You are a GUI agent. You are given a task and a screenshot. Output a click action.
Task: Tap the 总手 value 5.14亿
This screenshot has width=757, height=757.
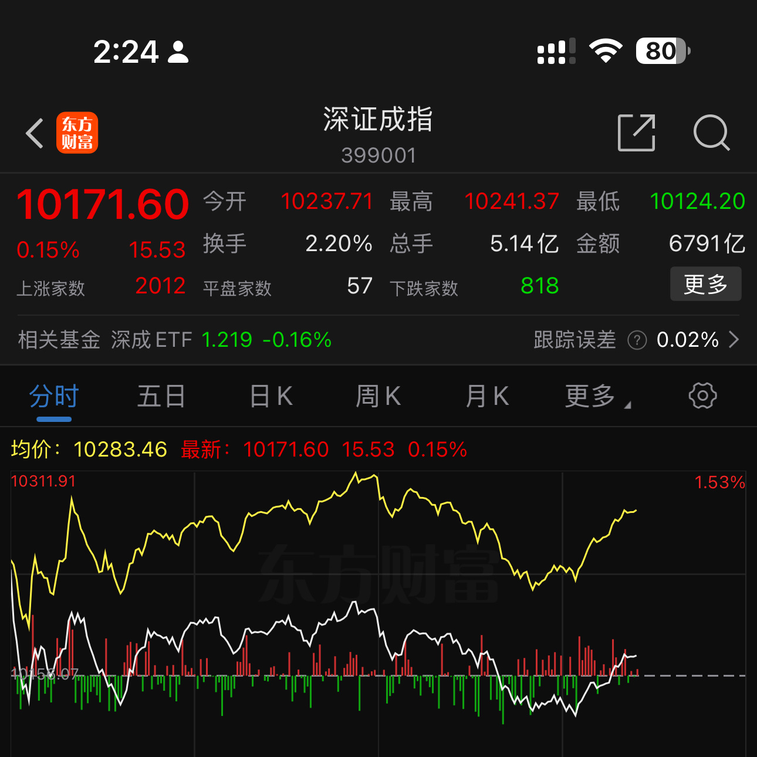click(x=525, y=244)
